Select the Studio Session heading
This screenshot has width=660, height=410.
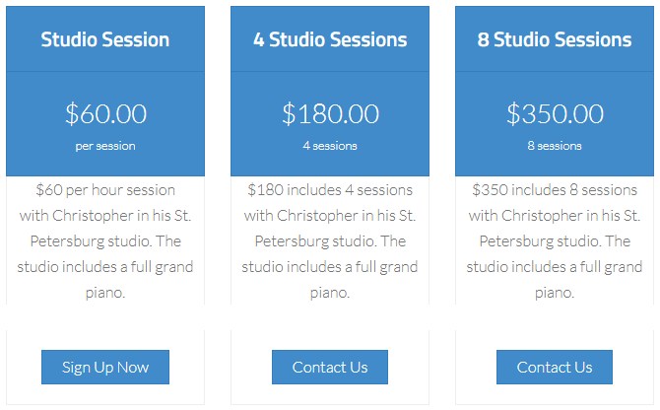click(105, 39)
